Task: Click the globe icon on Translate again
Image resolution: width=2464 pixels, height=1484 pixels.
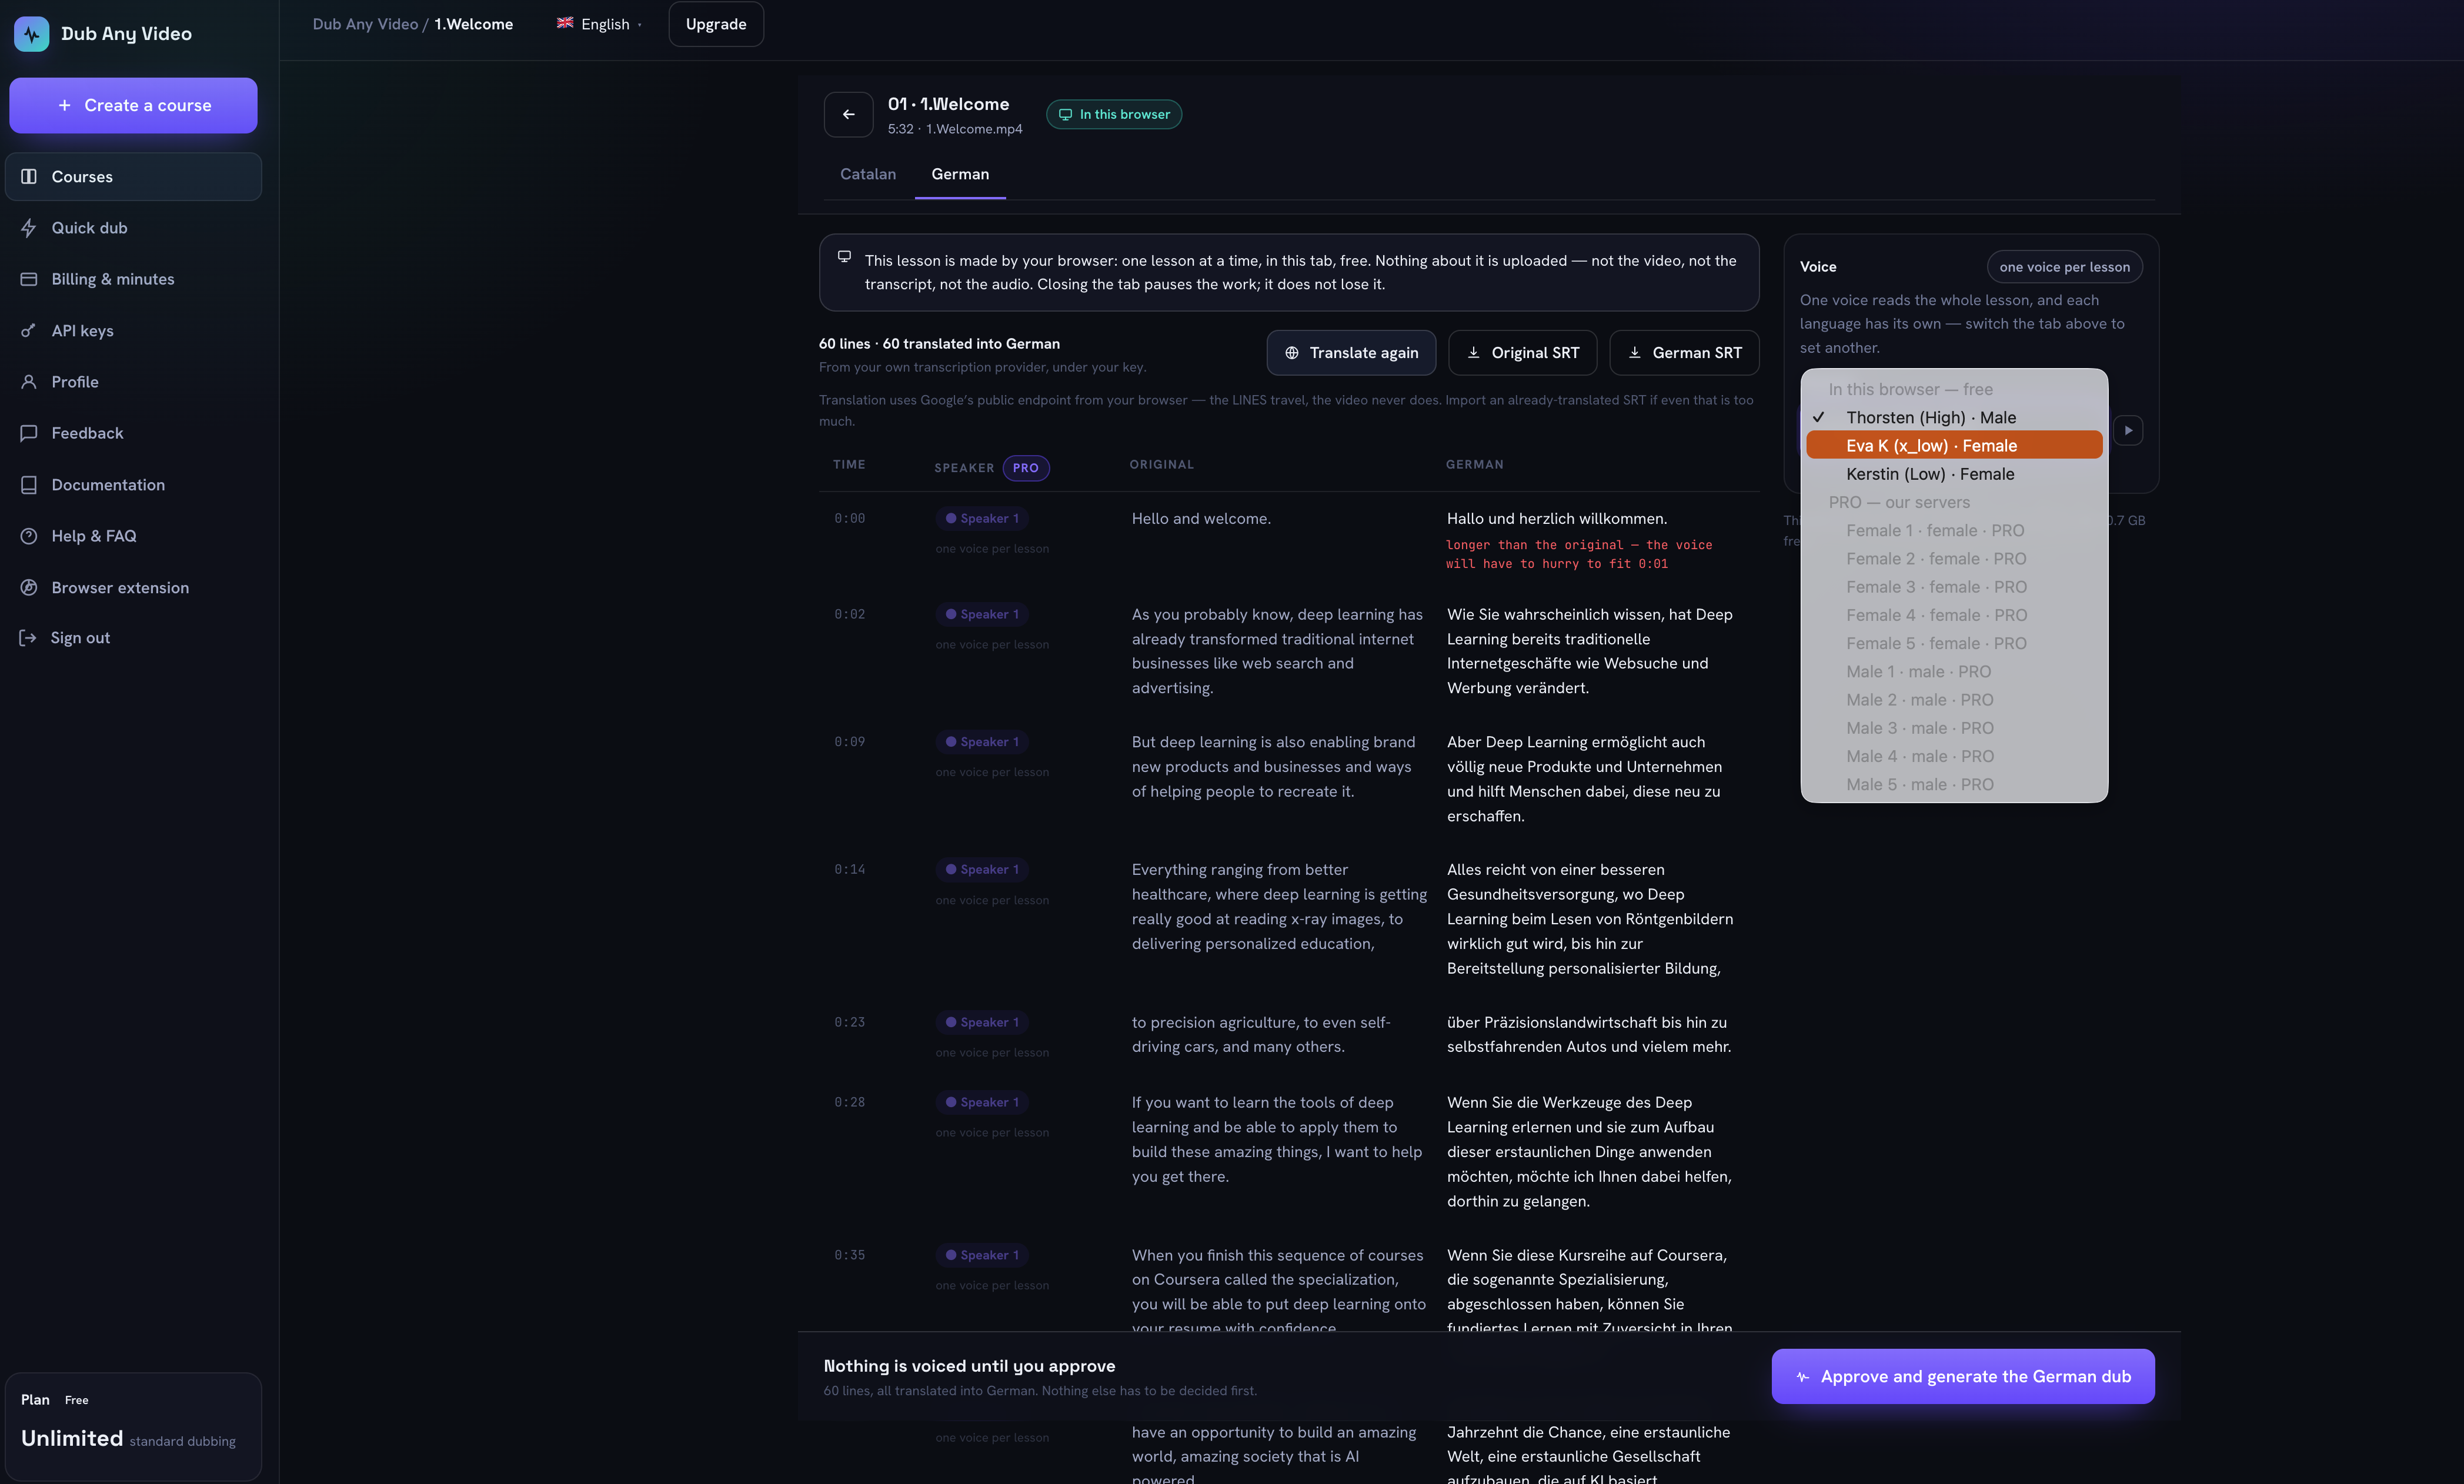Action: coord(1291,353)
